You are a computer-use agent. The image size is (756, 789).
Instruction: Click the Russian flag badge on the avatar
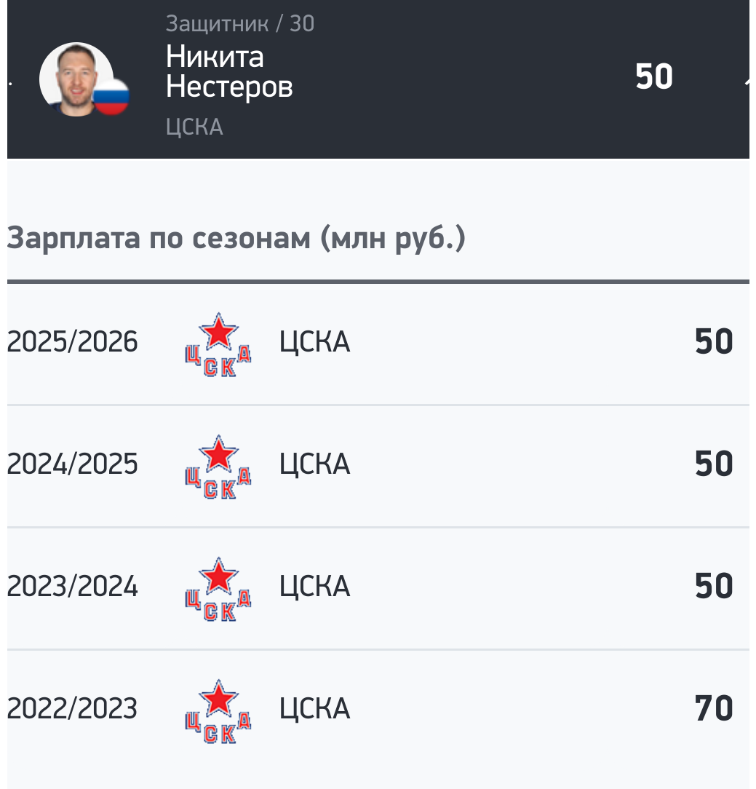[111, 97]
